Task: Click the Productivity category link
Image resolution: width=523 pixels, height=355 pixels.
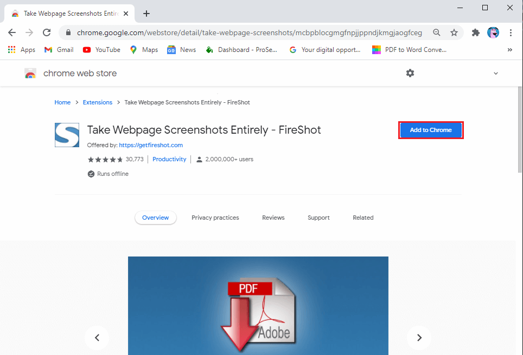Action: (169, 159)
